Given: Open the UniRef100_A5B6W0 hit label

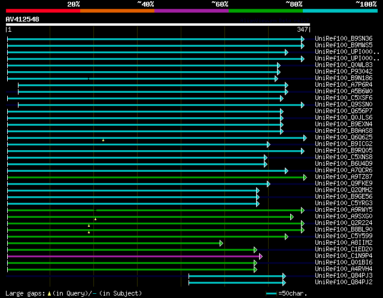Looking at the screenshot, I should [x=344, y=92].
